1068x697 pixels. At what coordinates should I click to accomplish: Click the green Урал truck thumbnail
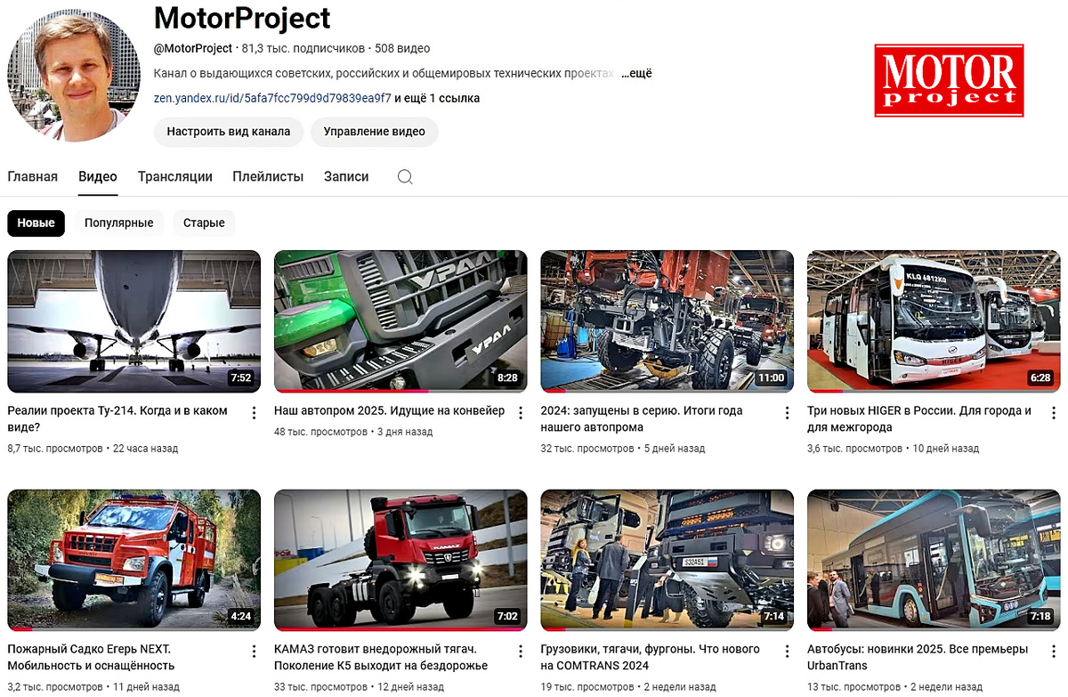[x=400, y=321]
